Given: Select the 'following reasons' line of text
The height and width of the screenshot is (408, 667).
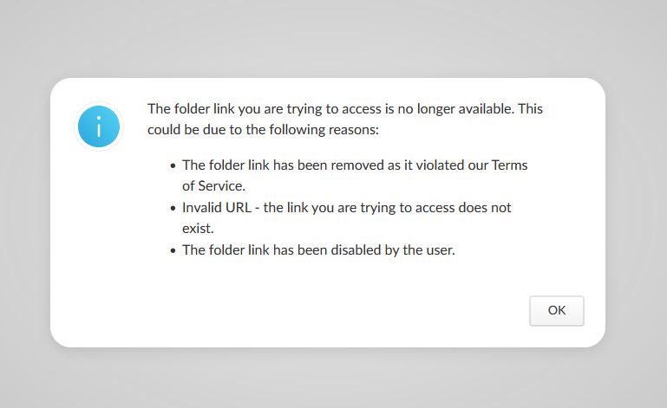Looking at the screenshot, I should click(x=263, y=130).
